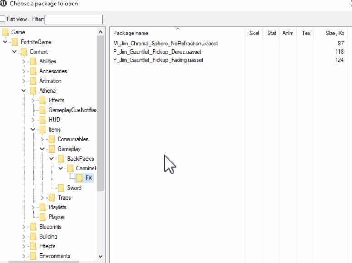Expand the Blueprints folder node

point(24,227)
